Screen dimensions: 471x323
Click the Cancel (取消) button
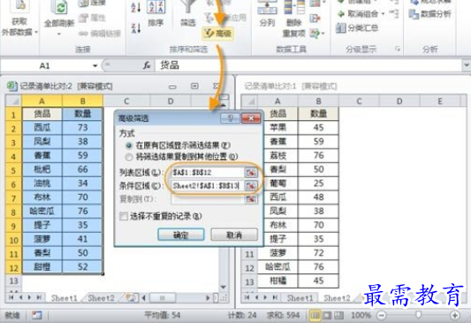[234, 235]
